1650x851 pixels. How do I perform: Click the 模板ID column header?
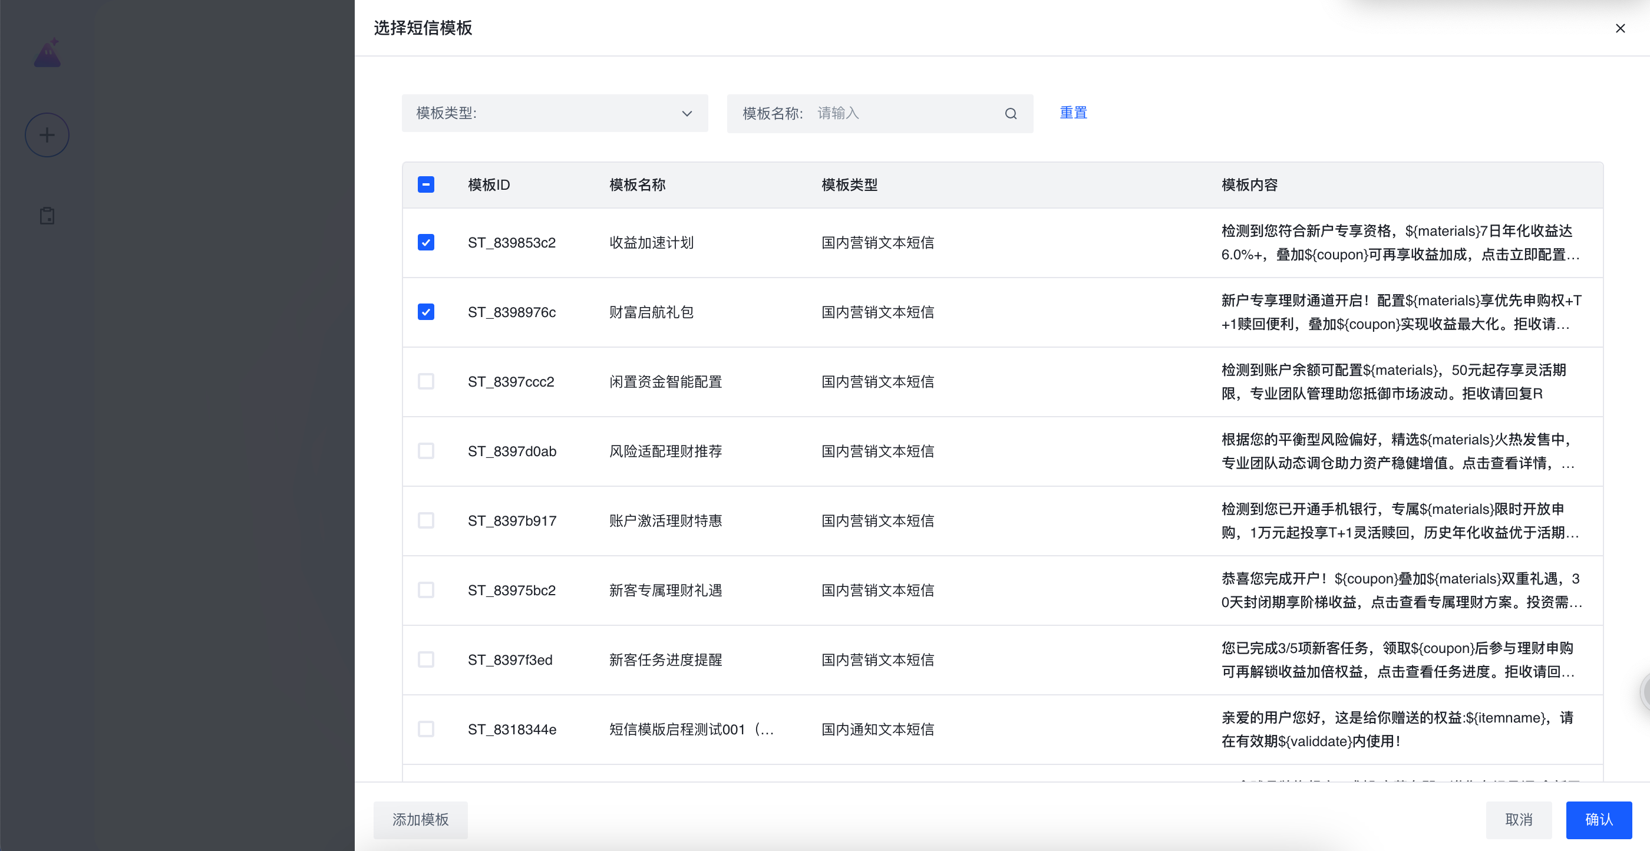(489, 185)
